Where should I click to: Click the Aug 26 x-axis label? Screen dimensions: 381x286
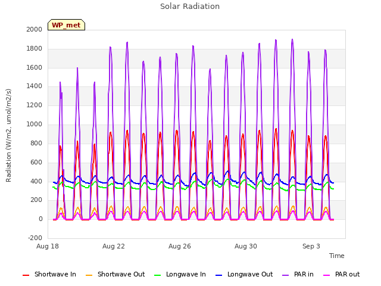coord(180,246)
